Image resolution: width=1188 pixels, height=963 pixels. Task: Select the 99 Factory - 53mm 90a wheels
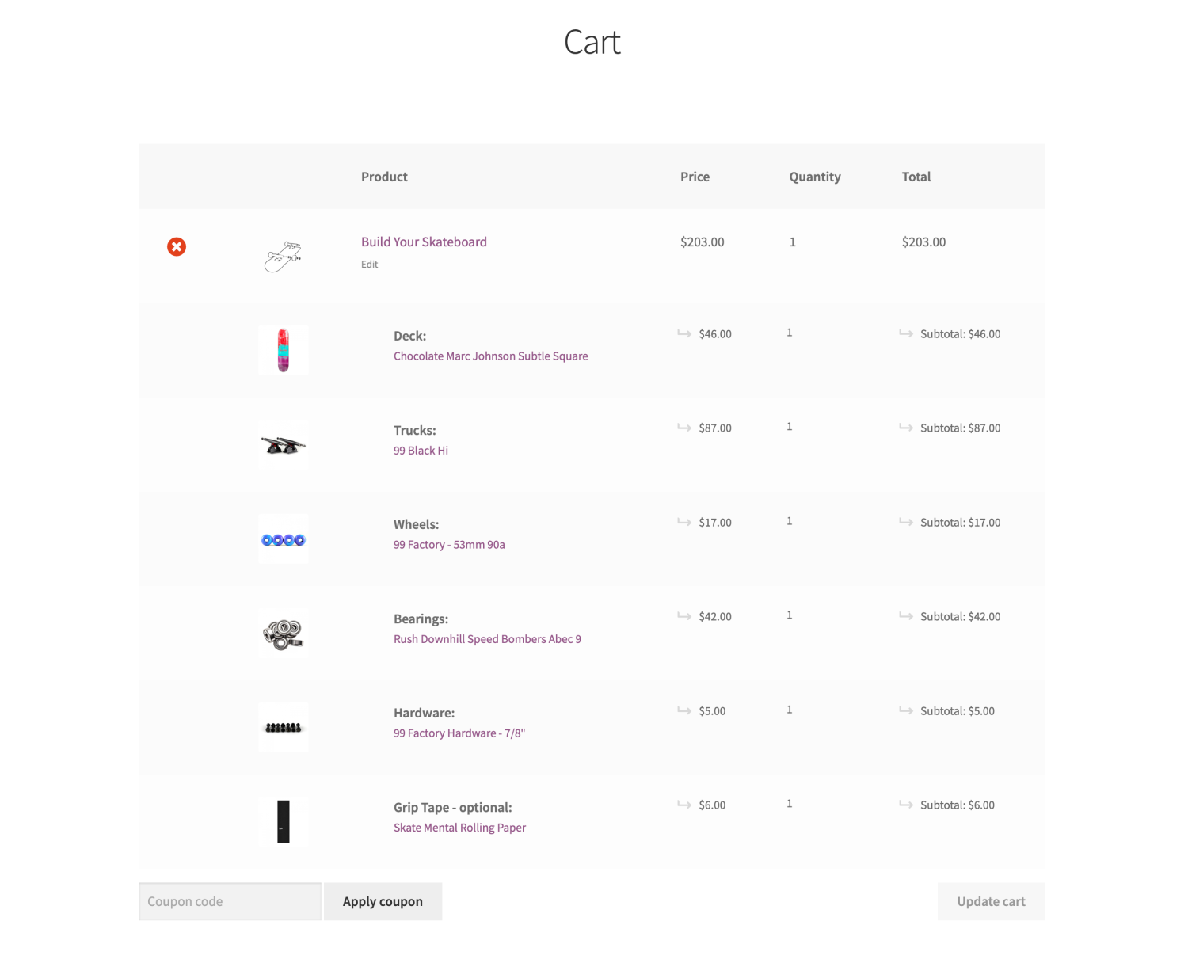pyautogui.click(x=448, y=544)
